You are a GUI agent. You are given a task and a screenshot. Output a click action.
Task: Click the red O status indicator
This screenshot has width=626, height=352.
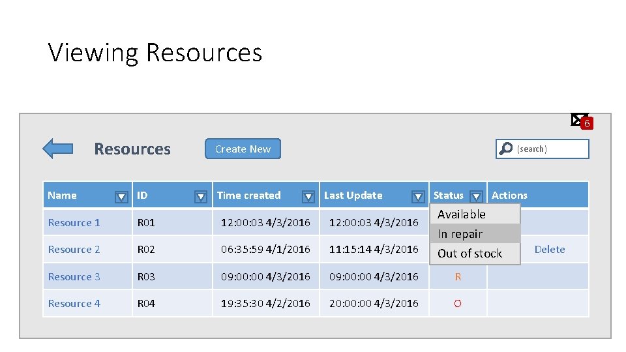pyautogui.click(x=458, y=304)
